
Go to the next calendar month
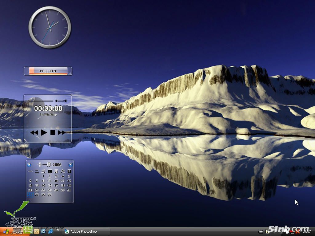pyautogui.click(x=70, y=165)
